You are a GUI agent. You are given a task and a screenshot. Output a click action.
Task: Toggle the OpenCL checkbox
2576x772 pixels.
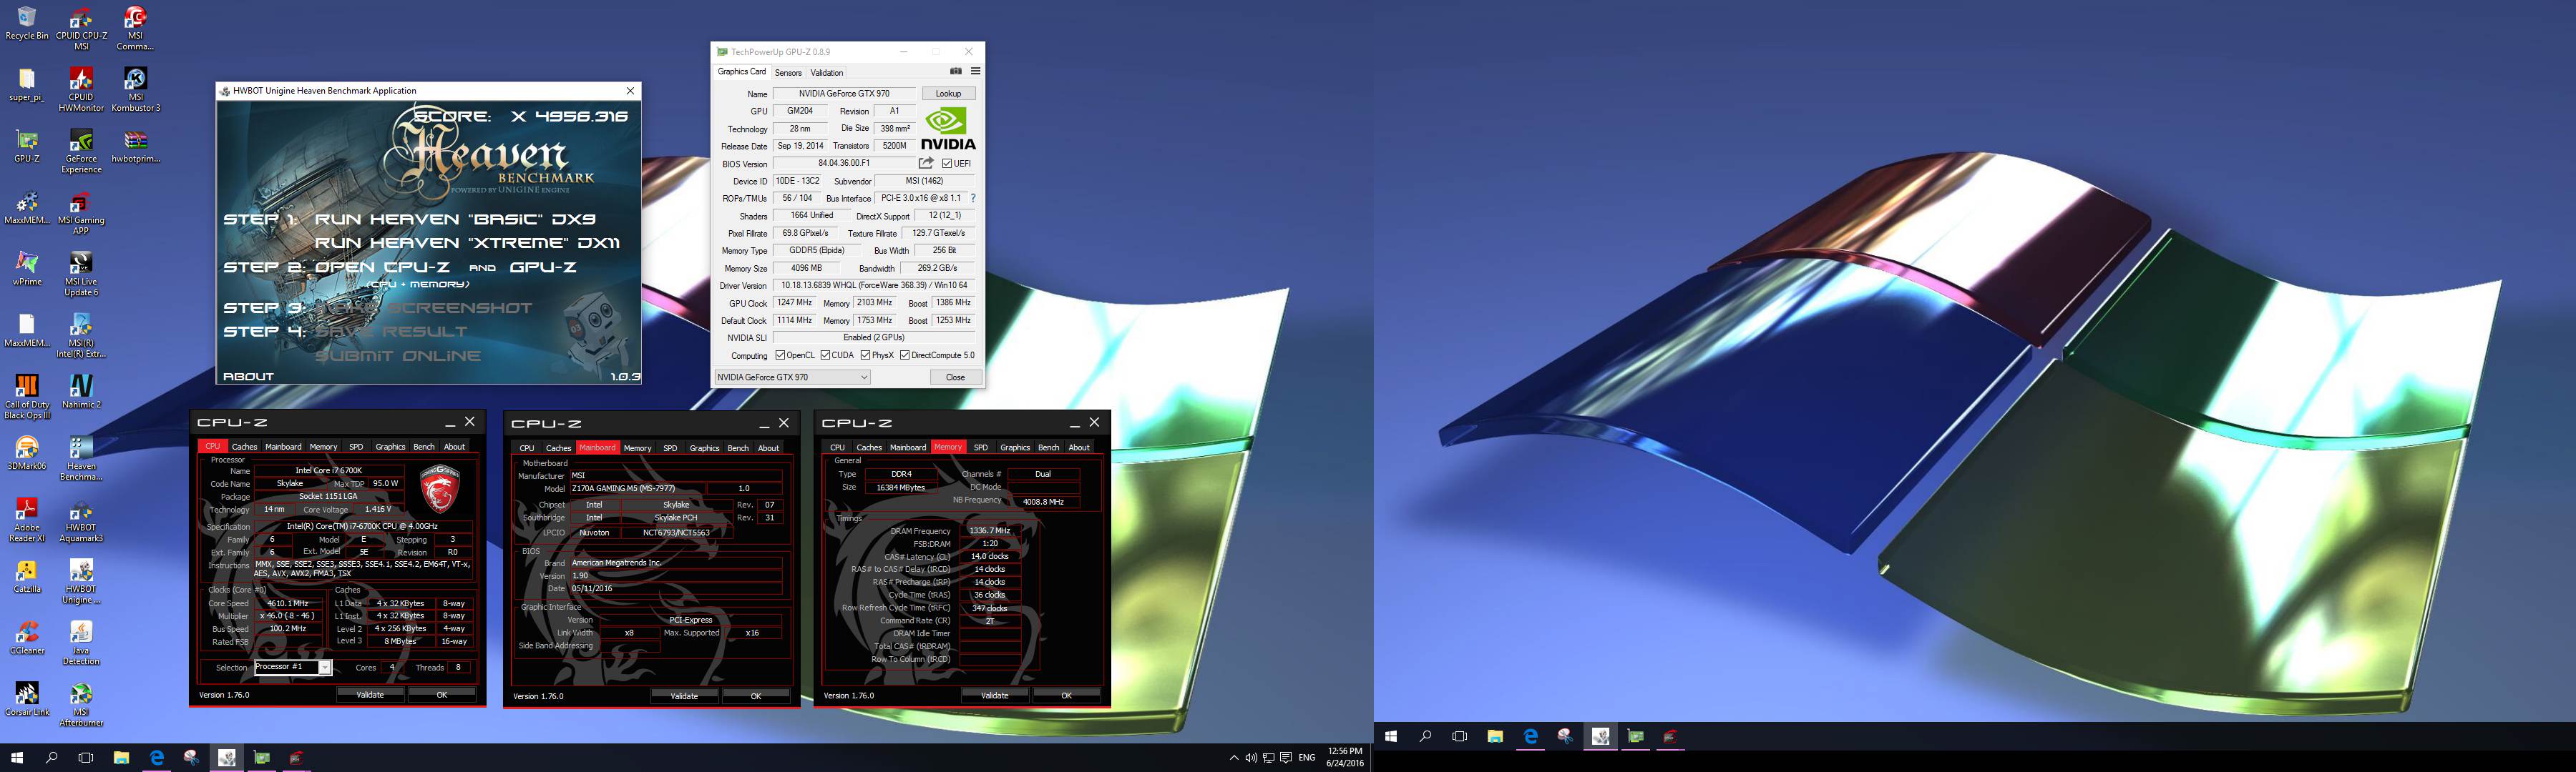780,355
